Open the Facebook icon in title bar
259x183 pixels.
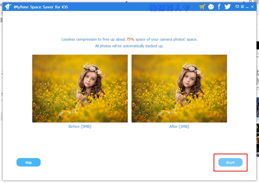[219, 7]
